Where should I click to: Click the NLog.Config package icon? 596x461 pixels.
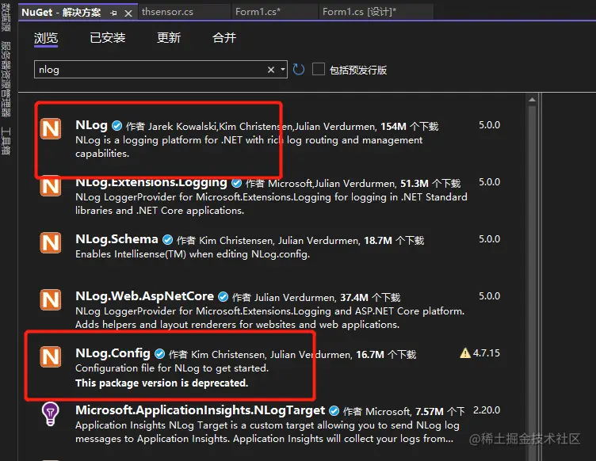tap(51, 356)
